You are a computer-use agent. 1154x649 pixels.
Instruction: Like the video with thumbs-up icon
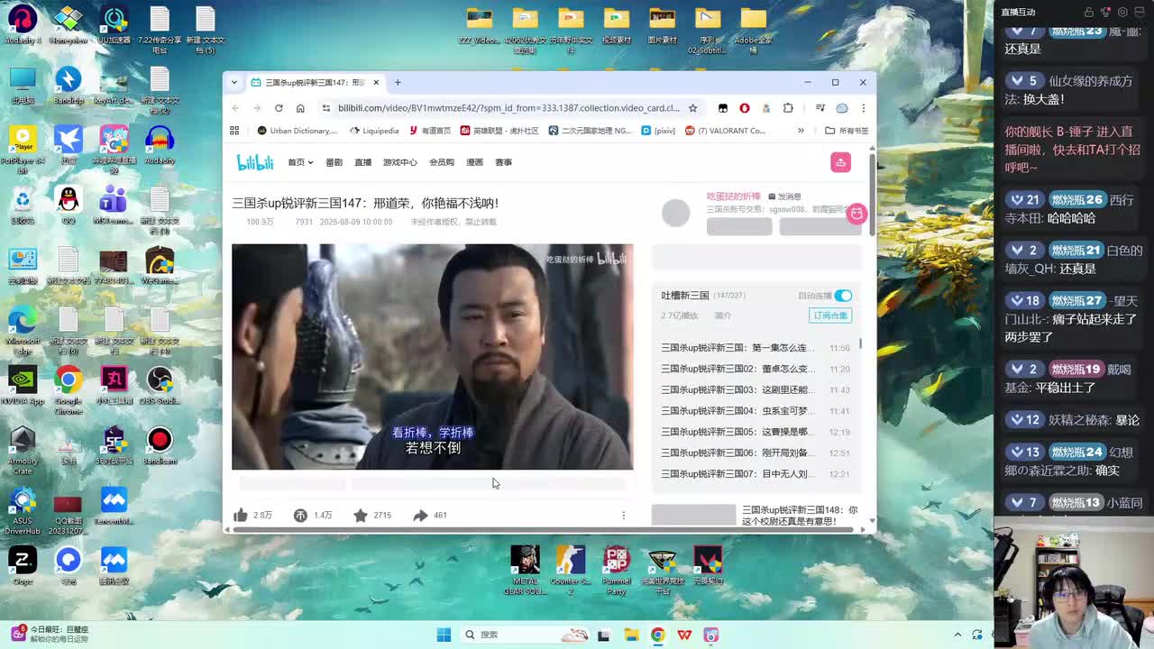pyautogui.click(x=240, y=515)
